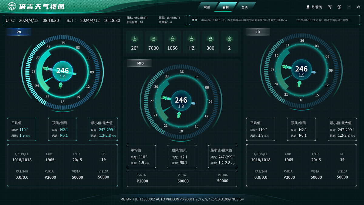The height and width of the screenshot is (205, 364).
Task: Switch to the 全项 tab
Action: (244, 7)
